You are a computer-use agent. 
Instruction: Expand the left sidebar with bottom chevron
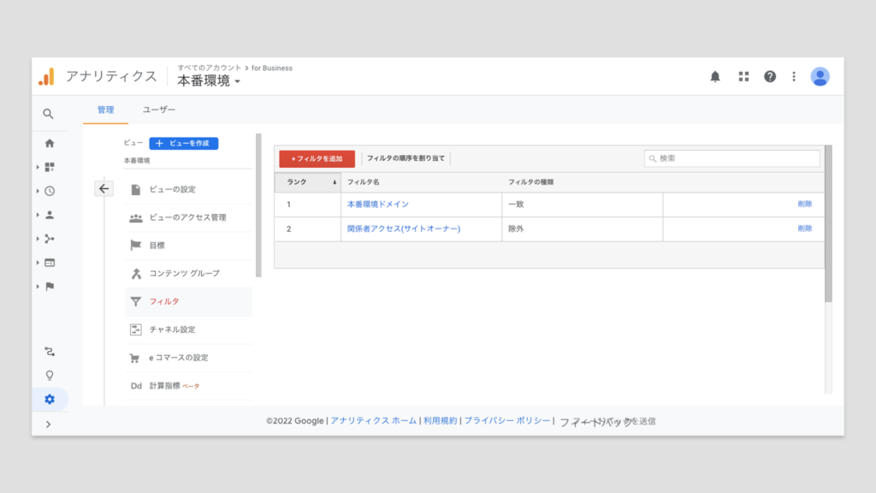click(x=48, y=424)
